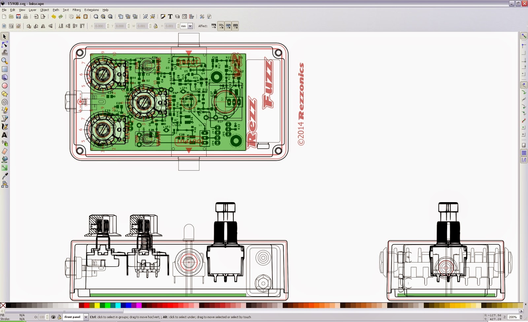Click the no-paint X swatch

[x=3, y=306]
